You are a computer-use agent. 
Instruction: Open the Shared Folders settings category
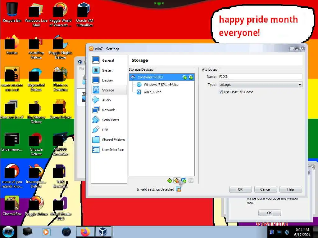[x=109, y=140]
